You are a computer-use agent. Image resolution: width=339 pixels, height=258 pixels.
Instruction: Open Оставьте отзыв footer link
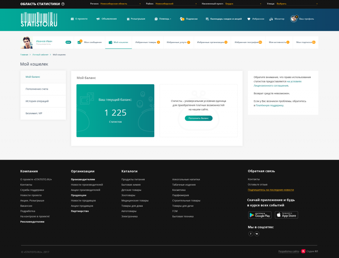click(258, 185)
